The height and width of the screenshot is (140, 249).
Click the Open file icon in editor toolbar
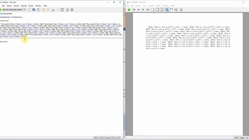[34, 10]
